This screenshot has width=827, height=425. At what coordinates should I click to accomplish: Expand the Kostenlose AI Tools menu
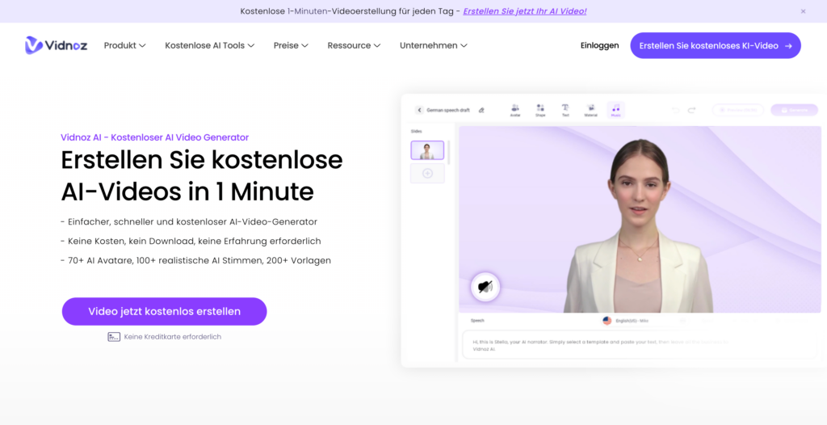click(209, 45)
